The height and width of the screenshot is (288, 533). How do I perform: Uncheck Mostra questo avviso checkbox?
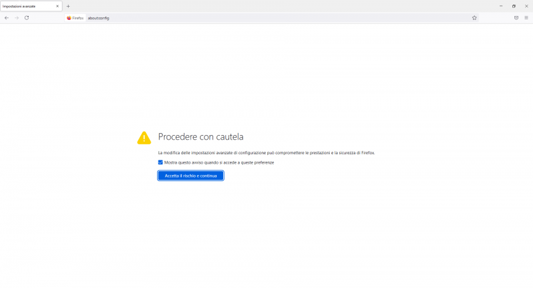click(x=161, y=162)
